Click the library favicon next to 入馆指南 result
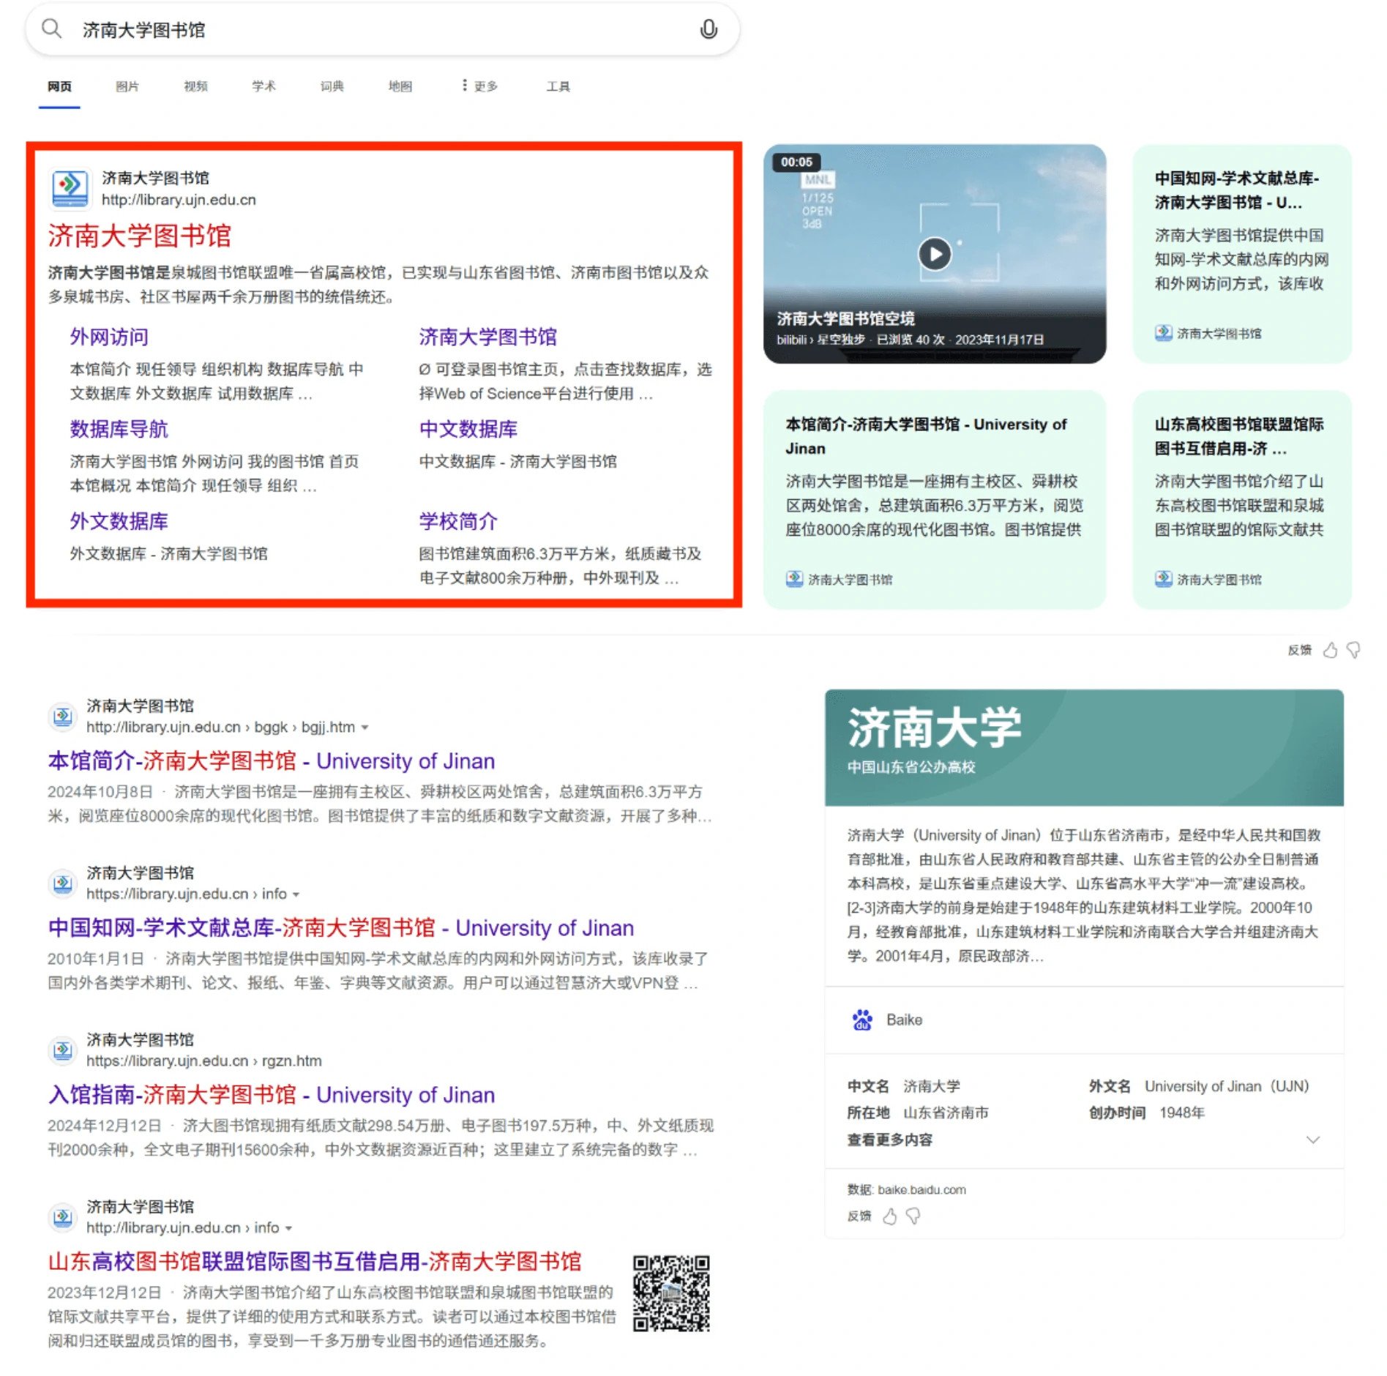Image resolution: width=1387 pixels, height=1376 pixels. click(x=62, y=1051)
